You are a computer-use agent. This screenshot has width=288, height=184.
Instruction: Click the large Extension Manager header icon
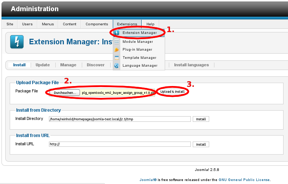pos(16,42)
